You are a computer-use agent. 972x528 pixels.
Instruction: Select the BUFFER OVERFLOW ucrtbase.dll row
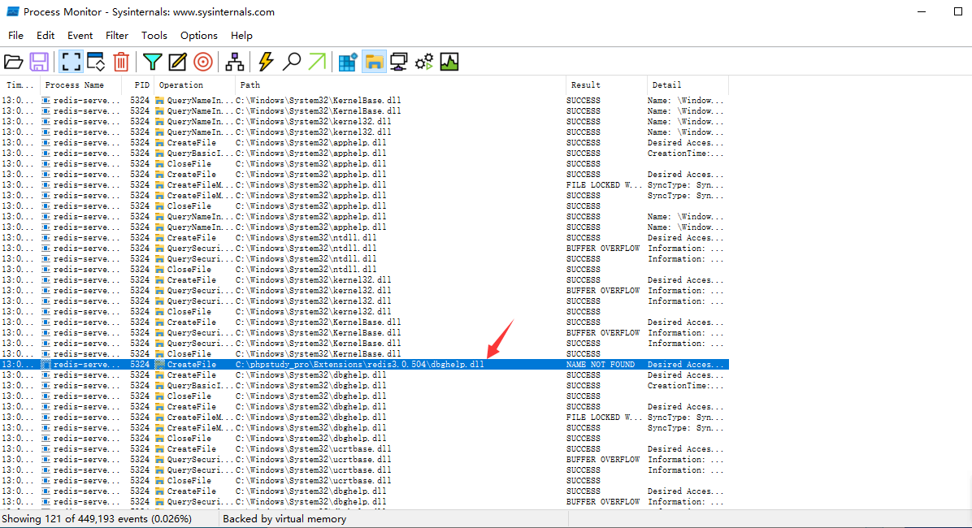click(364, 459)
